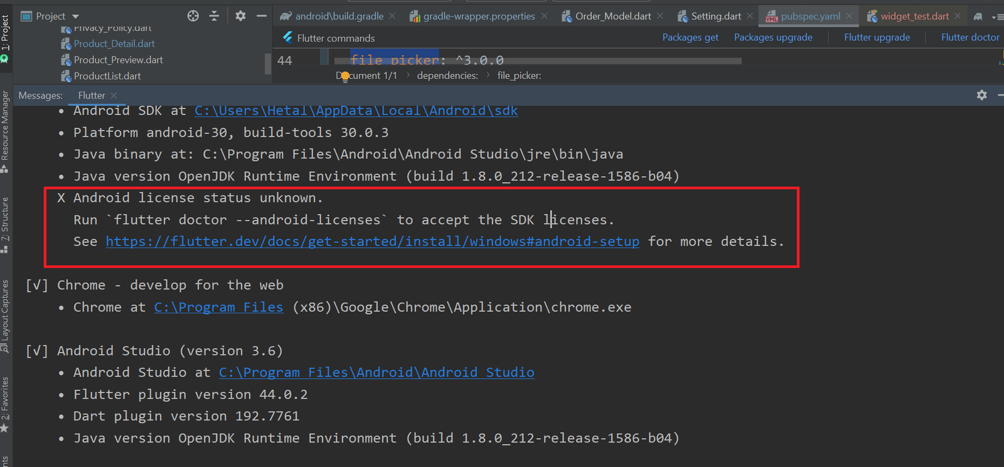1004x467 pixels.
Task: Switch to the Order_Model.dart tab
Action: pyautogui.click(x=612, y=16)
